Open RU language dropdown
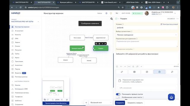Image resolution: width=190 pixels, height=106 pixels. 118,13
